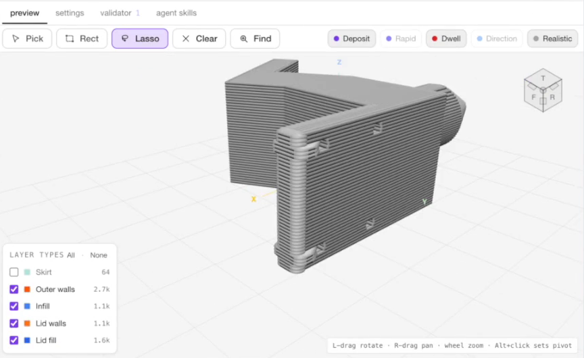This screenshot has height=358, width=584.
Task: Click the X axis label
Action: pyautogui.click(x=253, y=199)
